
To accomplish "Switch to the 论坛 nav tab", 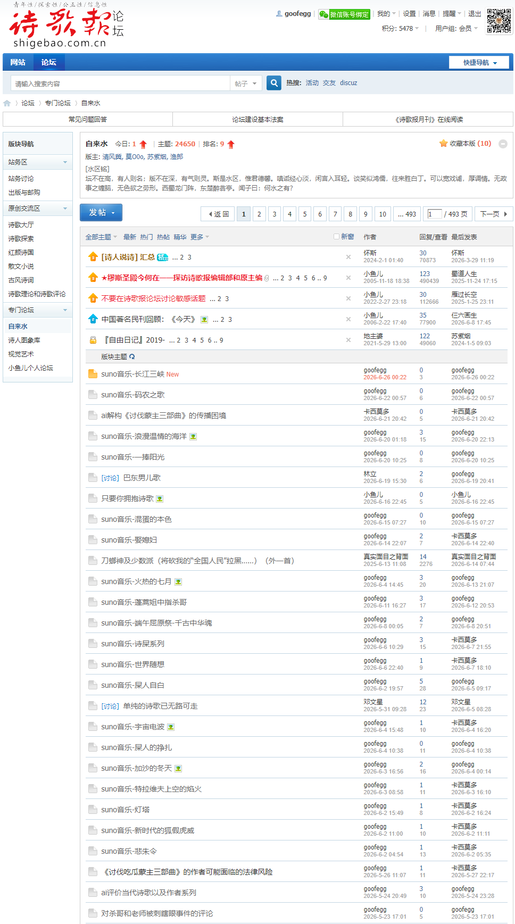I will [x=49, y=62].
